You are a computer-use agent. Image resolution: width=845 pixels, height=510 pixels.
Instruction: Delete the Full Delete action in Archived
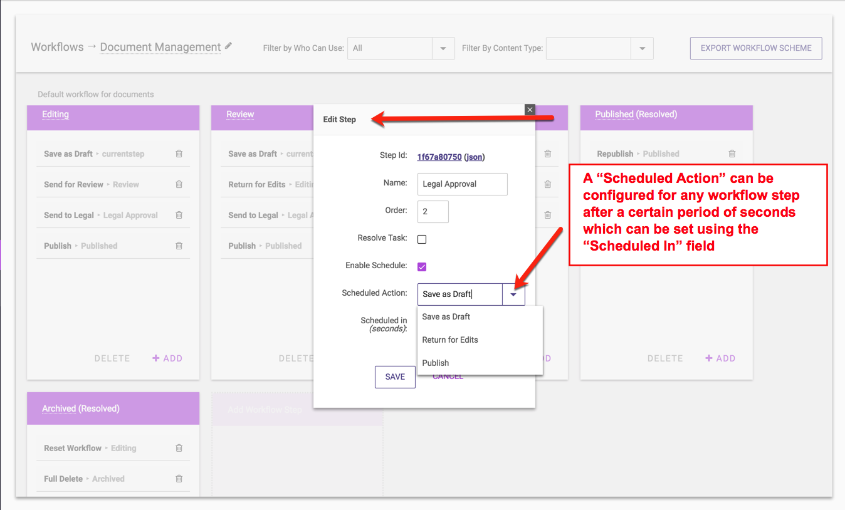(179, 479)
